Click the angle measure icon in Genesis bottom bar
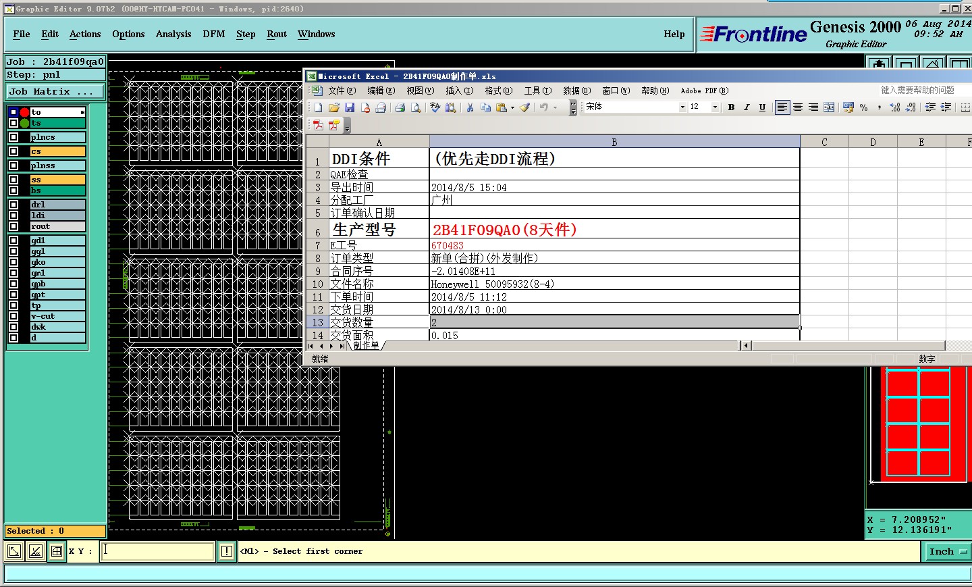 point(36,552)
